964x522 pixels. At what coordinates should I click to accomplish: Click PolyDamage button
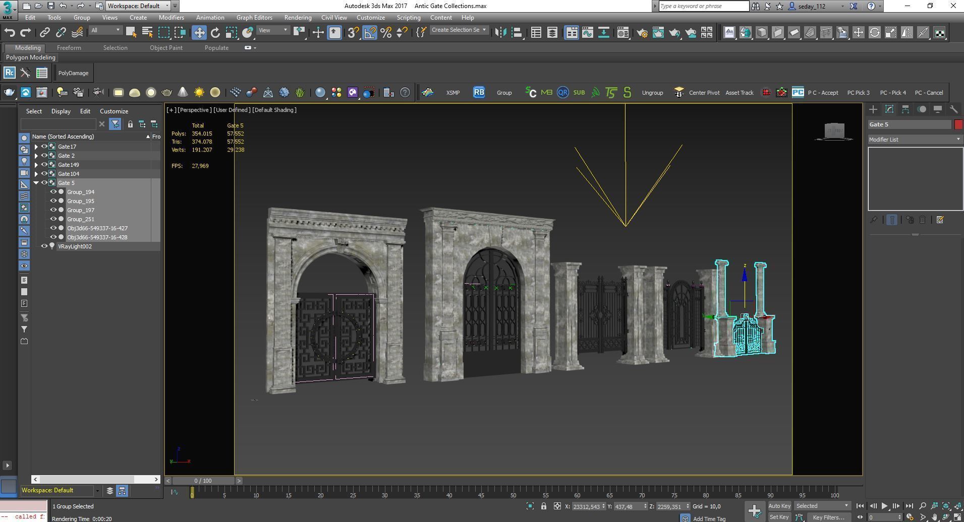point(73,73)
